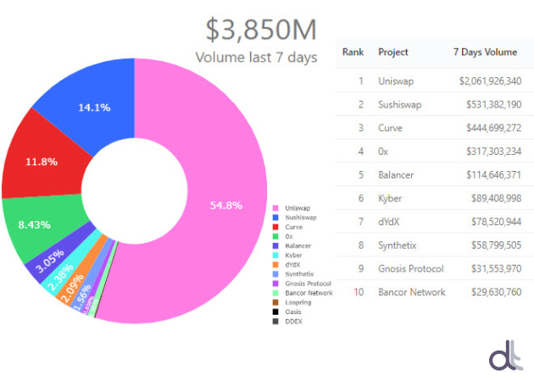Screen dimensions: 534x381
Task: Click the Loopring brown legend swatch
Action: pyautogui.click(x=275, y=302)
